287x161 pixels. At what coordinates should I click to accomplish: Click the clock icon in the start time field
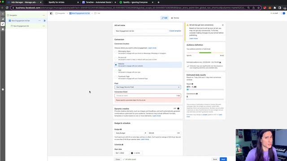[132, 153]
